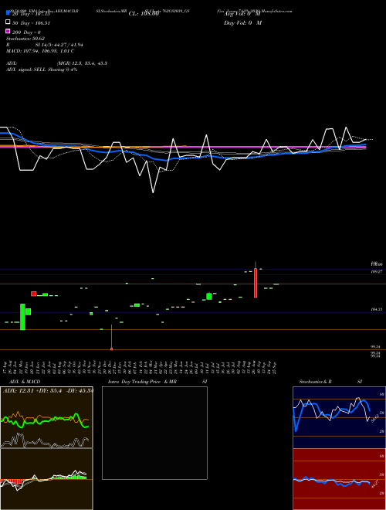The image size is (386, 510).
Task: Click the 104.21 price axis label
Action: [377, 310]
